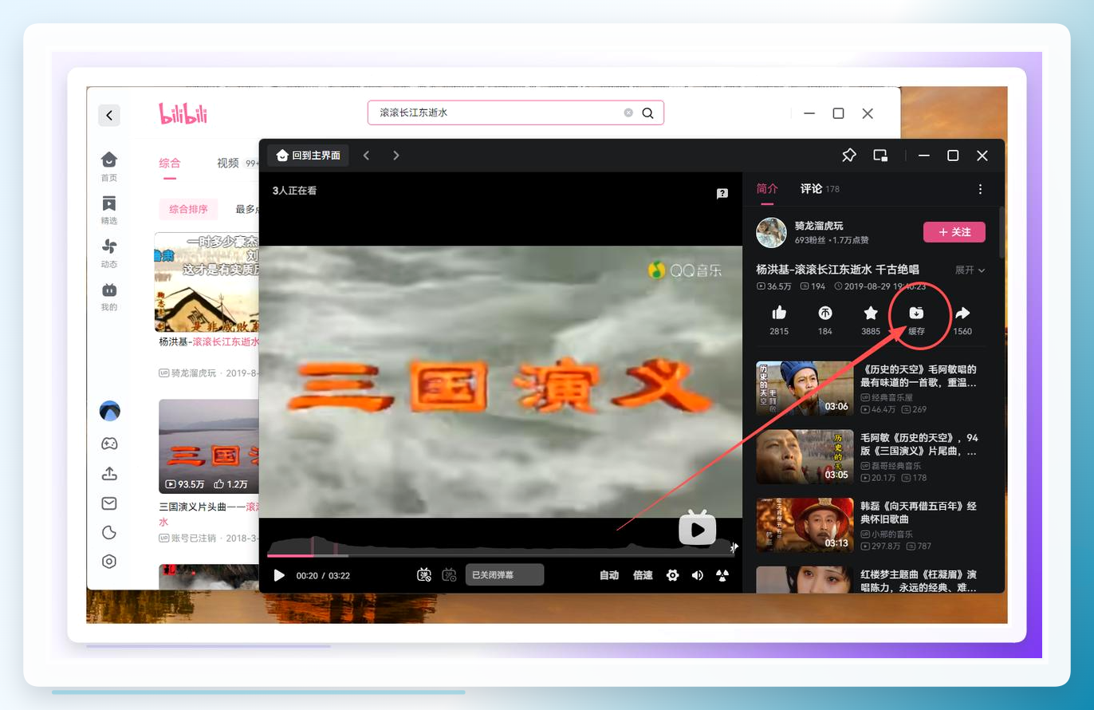Open 我的 in left sidebar
This screenshot has height=710, width=1094.
(x=109, y=296)
